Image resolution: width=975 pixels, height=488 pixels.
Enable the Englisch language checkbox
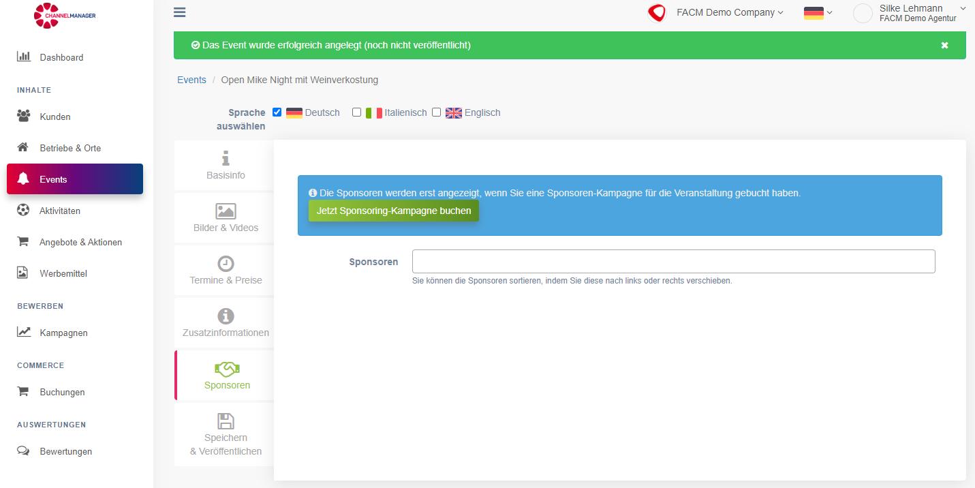(x=437, y=112)
